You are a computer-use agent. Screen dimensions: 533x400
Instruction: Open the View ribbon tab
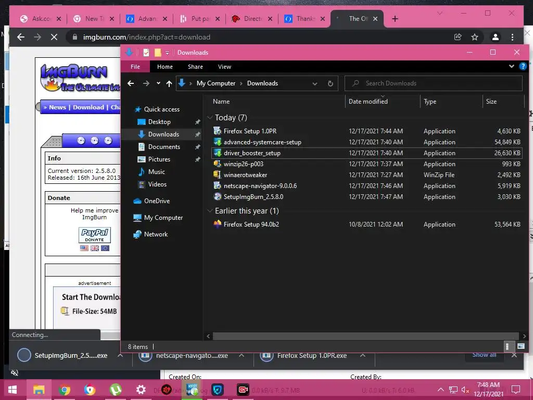[224, 67]
